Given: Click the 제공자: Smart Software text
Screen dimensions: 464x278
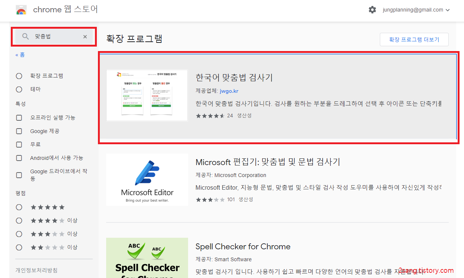Looking at the screenshot, I should click(223, 259).
